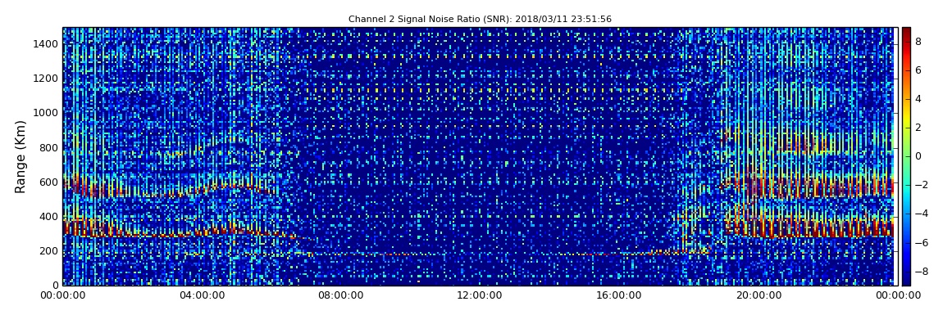Click the y-axis tick label '200'
Image resolution: width=943 pixels, height=333 pixels.
[49, 251]
